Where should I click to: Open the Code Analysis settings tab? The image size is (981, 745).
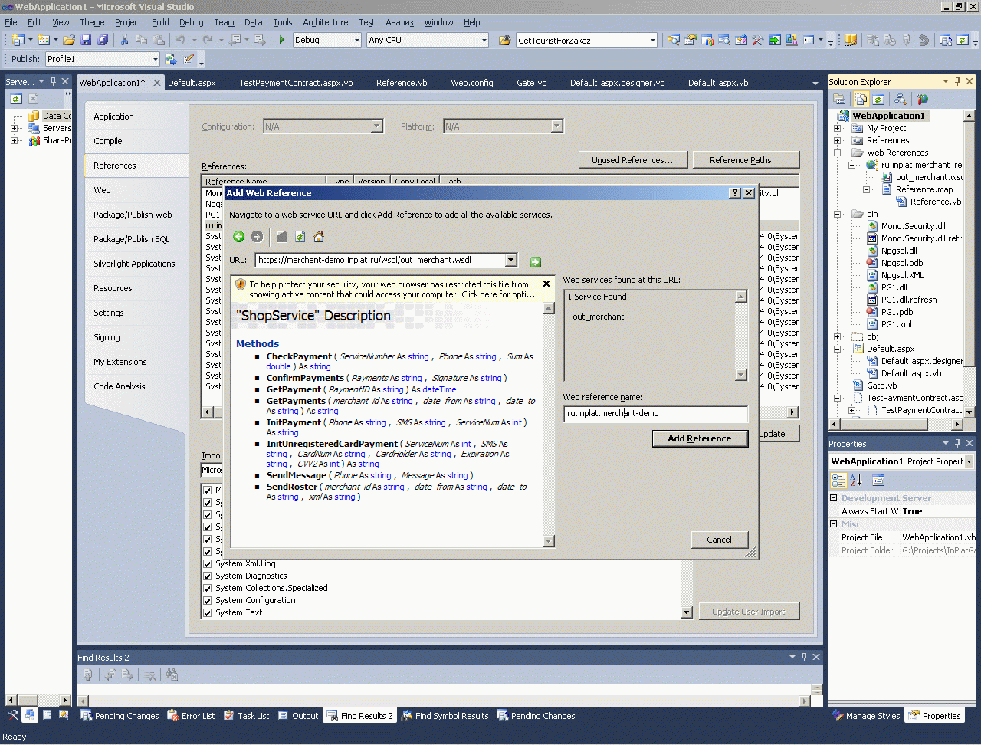tap(120, 386)
